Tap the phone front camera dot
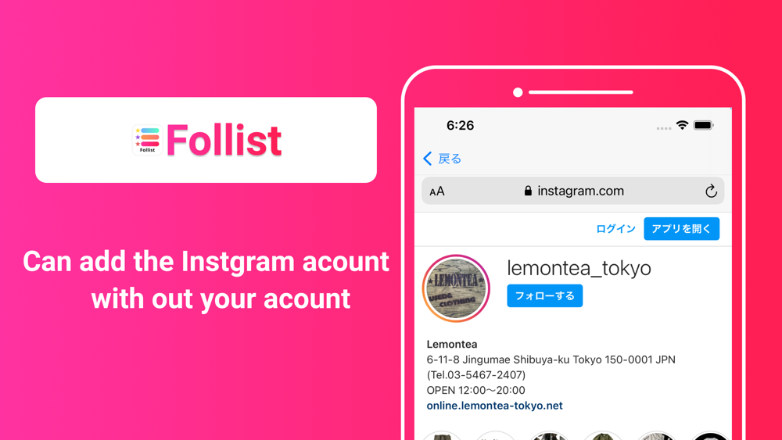The image size is (782, 440). (x=518, y=92)
